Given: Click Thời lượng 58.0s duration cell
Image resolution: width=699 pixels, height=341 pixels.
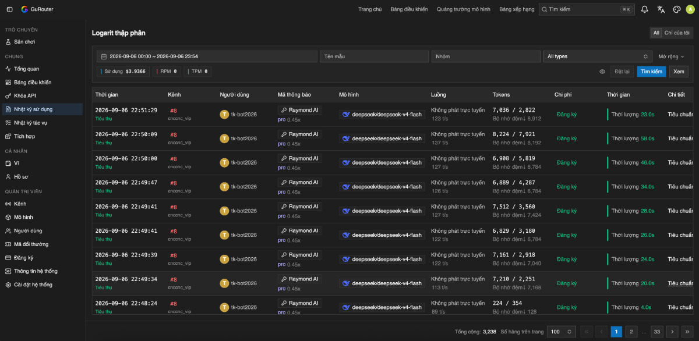Looking at the screenshot, I should pos(633,138).
